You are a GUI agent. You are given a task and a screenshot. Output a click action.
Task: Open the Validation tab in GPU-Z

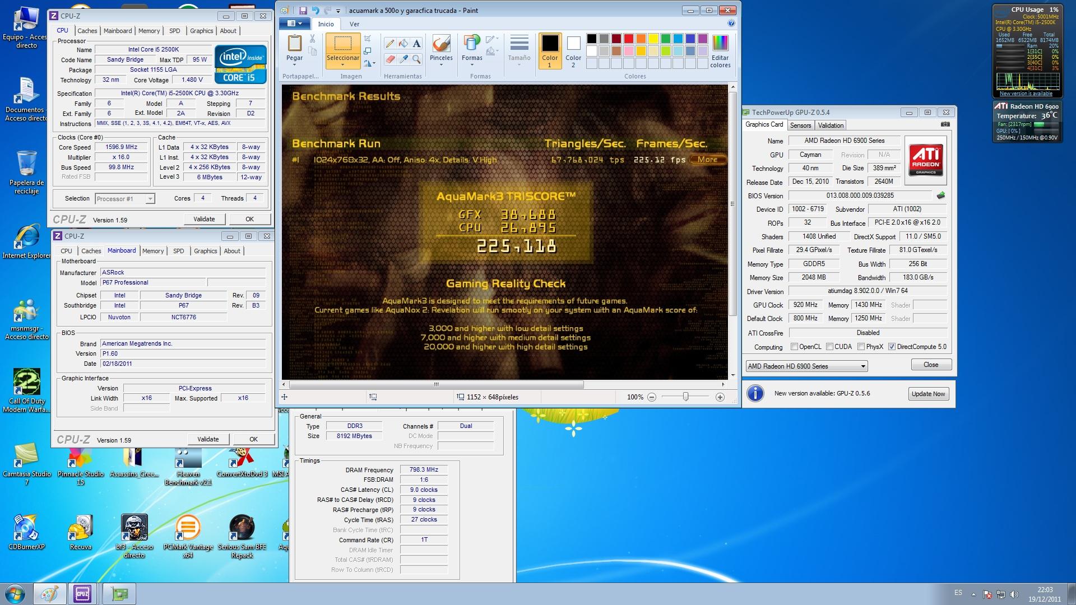tap(830, 125)
